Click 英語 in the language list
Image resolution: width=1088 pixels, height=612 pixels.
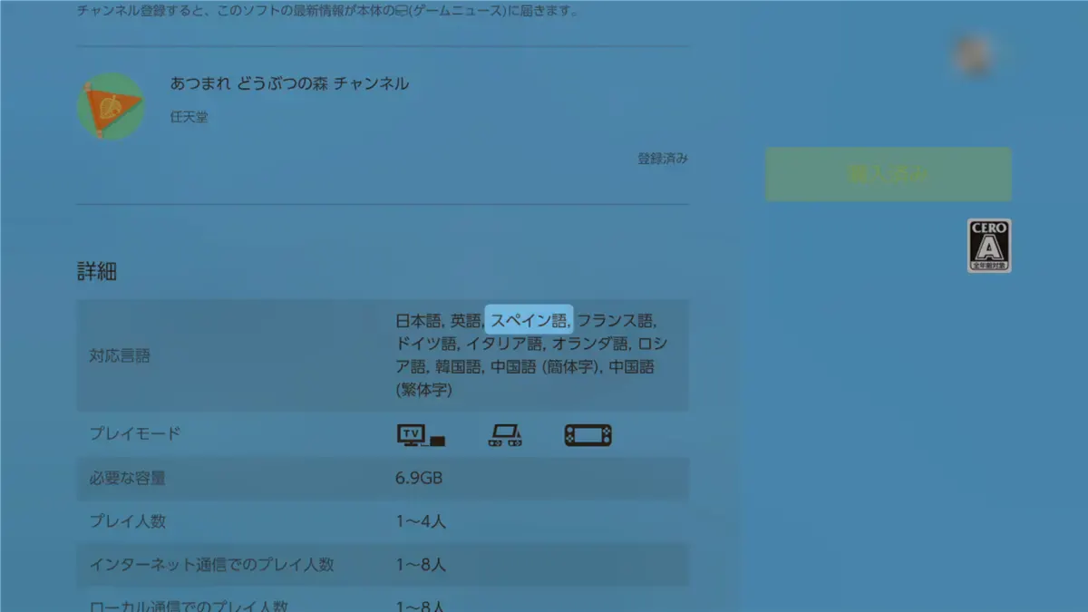[466, 320]
